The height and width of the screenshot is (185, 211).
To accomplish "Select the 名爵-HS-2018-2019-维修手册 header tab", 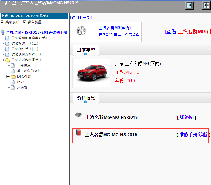I will pyautogui.click(x=34, y=16).
